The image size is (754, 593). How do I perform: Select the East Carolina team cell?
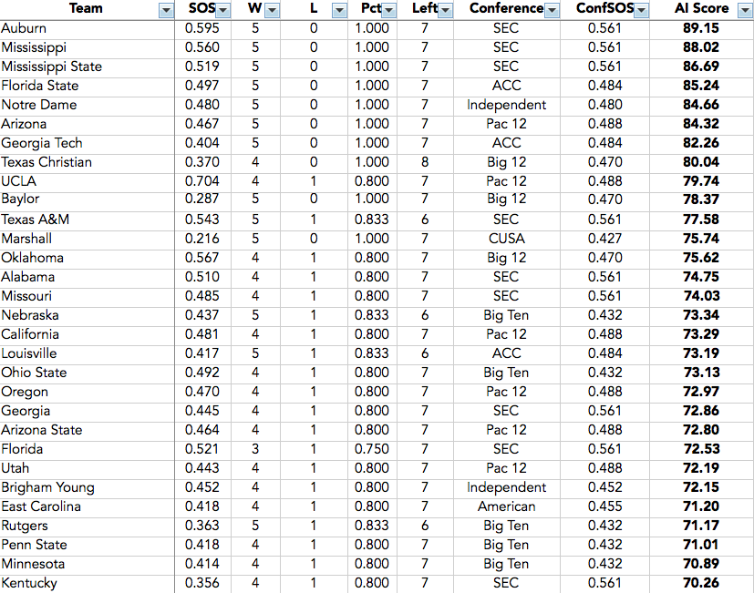(x=87, y=506)
